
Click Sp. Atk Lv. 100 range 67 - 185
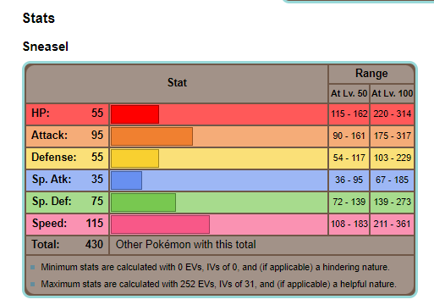(392, 180)
